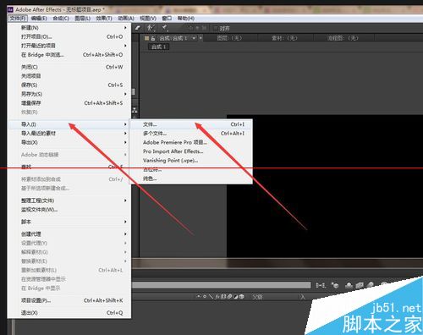The image size is (423, 335).
Task: Choose 占位符... in import submenu
Action: pos(191,169)
